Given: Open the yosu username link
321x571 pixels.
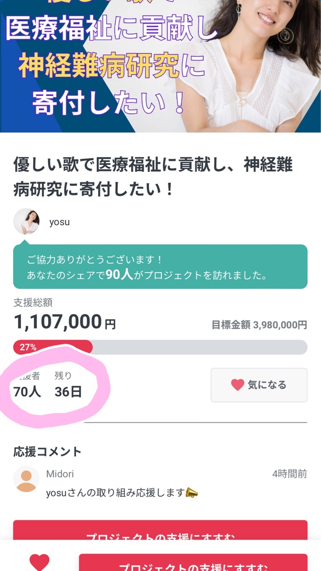Looking at the screenshot, I should 59,222.
